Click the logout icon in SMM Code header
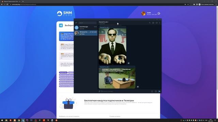The width and height of the screenshot is (218, 122). [159, 14]
